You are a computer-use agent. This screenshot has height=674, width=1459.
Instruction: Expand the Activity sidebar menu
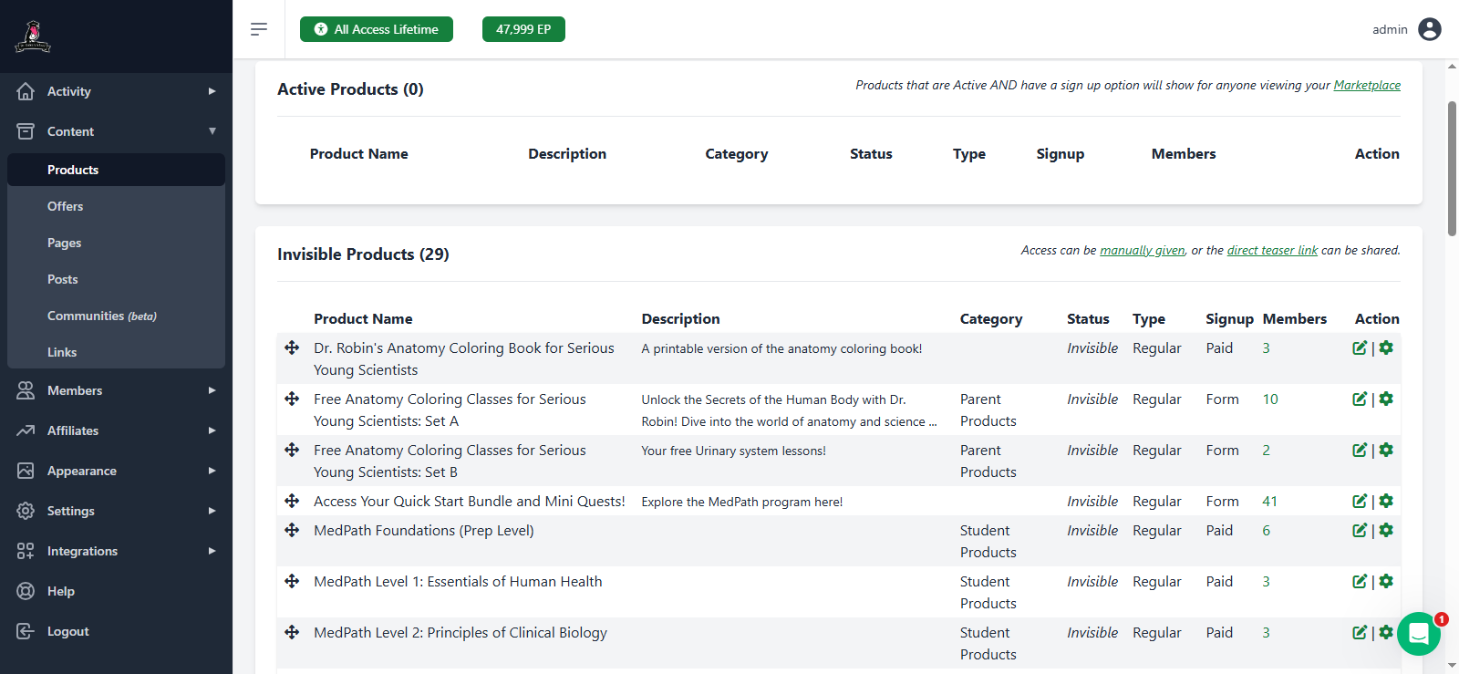[x=116, y=91]
